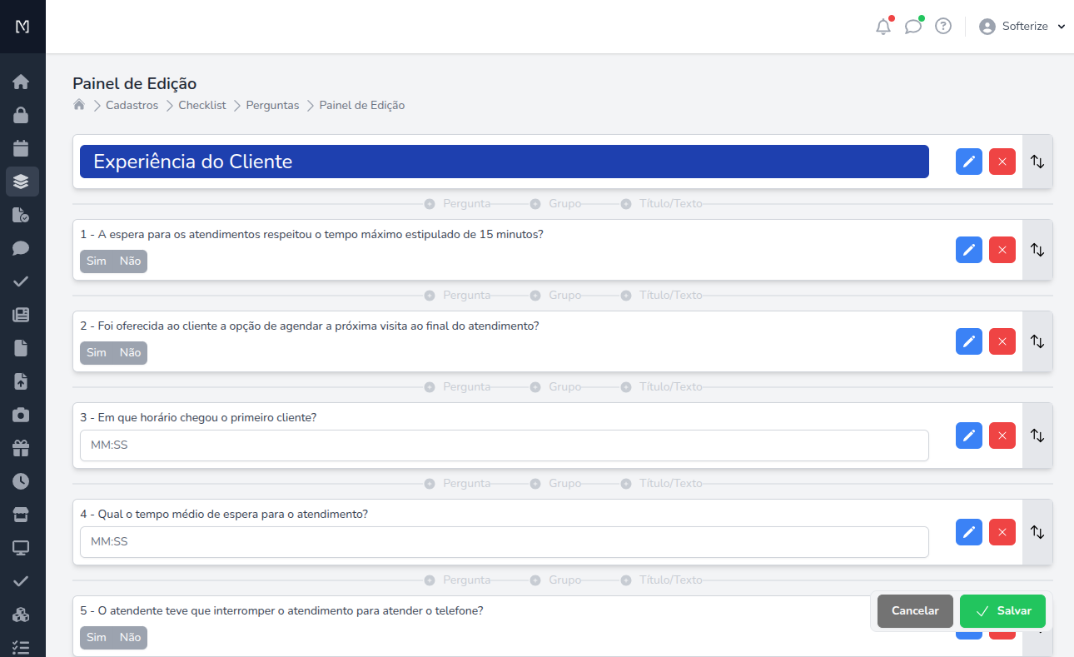Viewport: 1074px width, 657px height.
Task: Delete question 2 using red X button
Action: click(1002, 341)
